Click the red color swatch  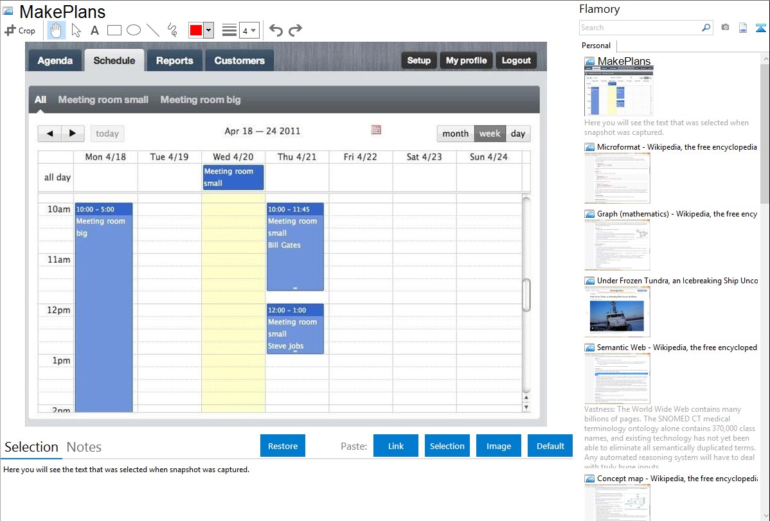pyautogui.click(x=196, y=30)
